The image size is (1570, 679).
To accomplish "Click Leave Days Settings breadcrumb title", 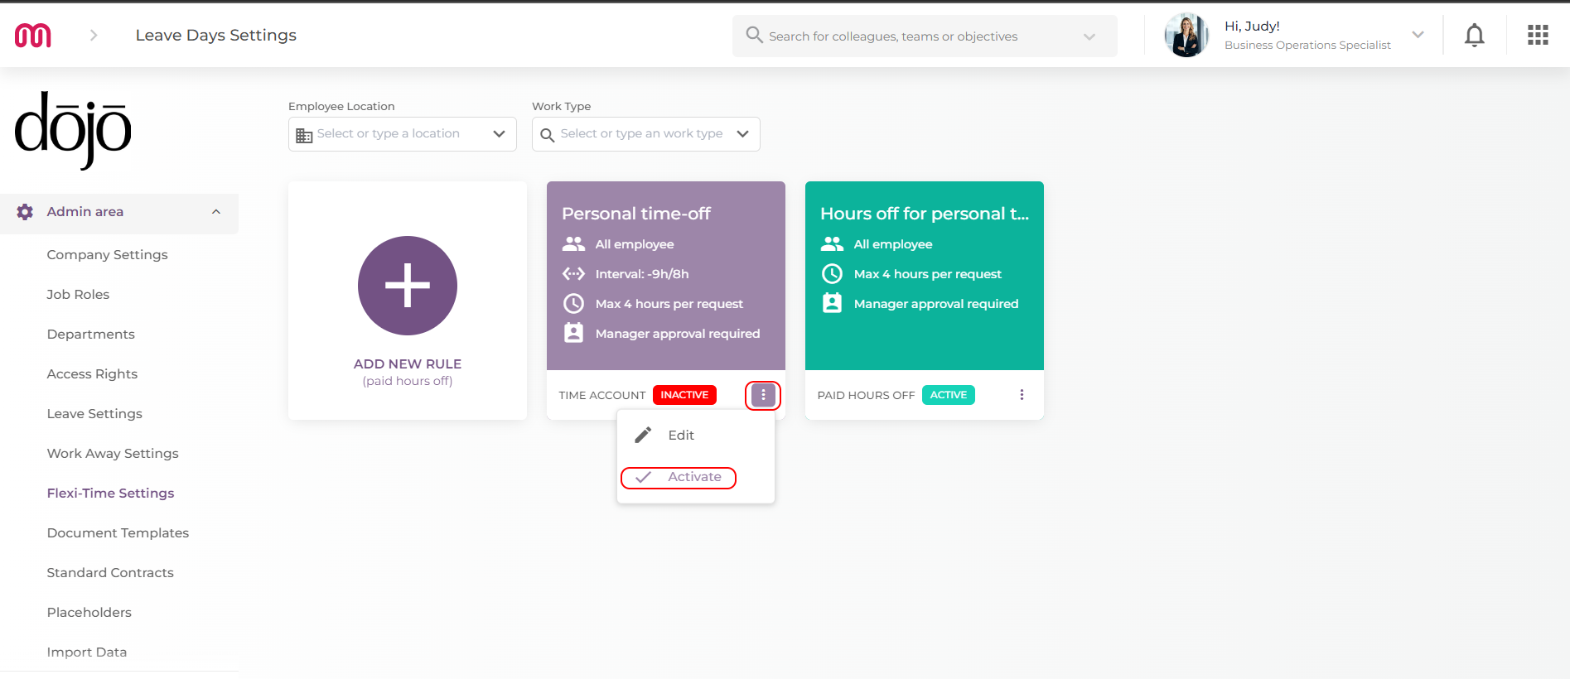I will click(216, 35).
